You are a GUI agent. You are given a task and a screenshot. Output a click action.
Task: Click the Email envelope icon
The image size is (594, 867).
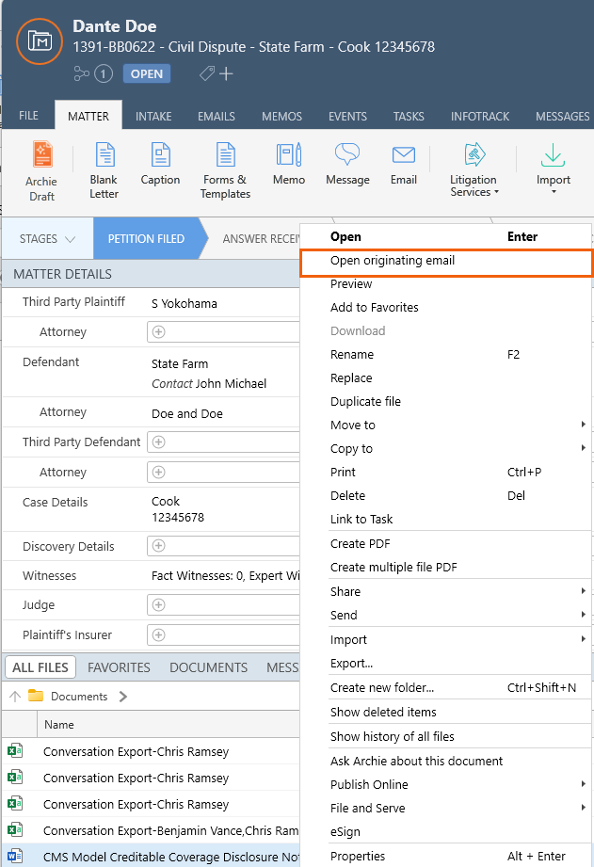click(x=404, y=155)
